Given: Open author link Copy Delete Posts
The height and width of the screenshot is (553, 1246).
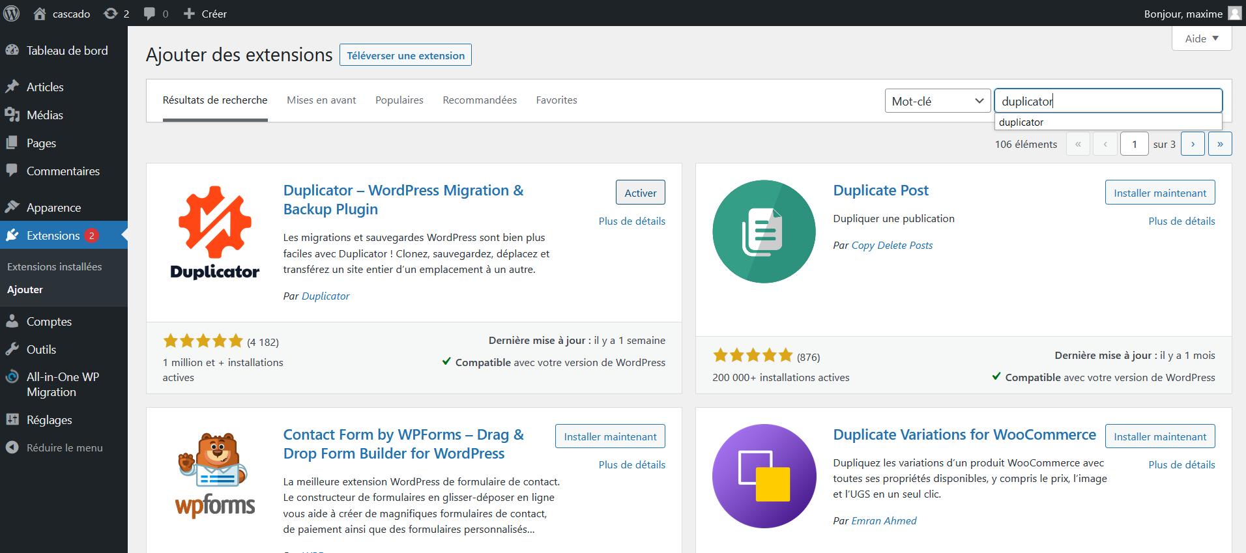Looking at the screenshot, I should [x=891, y=245].
